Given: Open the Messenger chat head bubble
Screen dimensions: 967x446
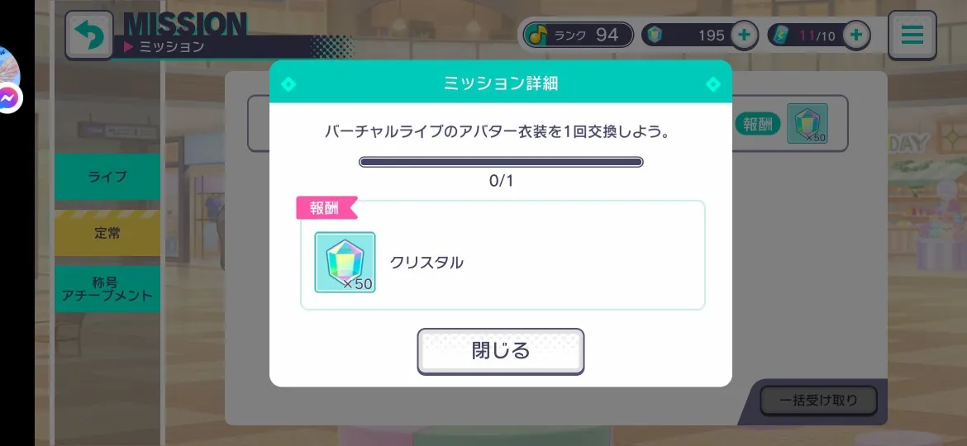Looking at the screenshot, I should tap(8, 97).
